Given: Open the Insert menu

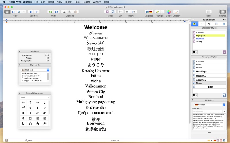Looking at the screenshot, I should point(51,2).
